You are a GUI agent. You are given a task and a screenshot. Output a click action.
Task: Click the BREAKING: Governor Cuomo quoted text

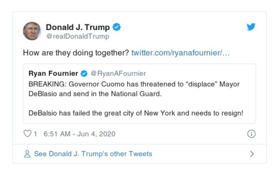134,84
